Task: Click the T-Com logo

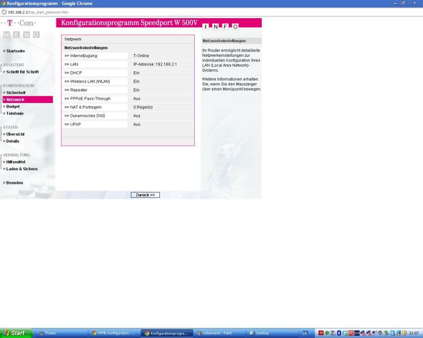Action: click(x=19, y=23)
